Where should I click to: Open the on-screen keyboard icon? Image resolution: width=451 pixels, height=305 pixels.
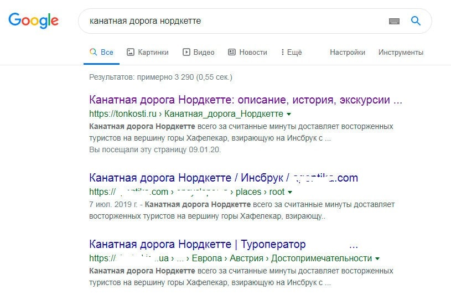click(394, 21)
